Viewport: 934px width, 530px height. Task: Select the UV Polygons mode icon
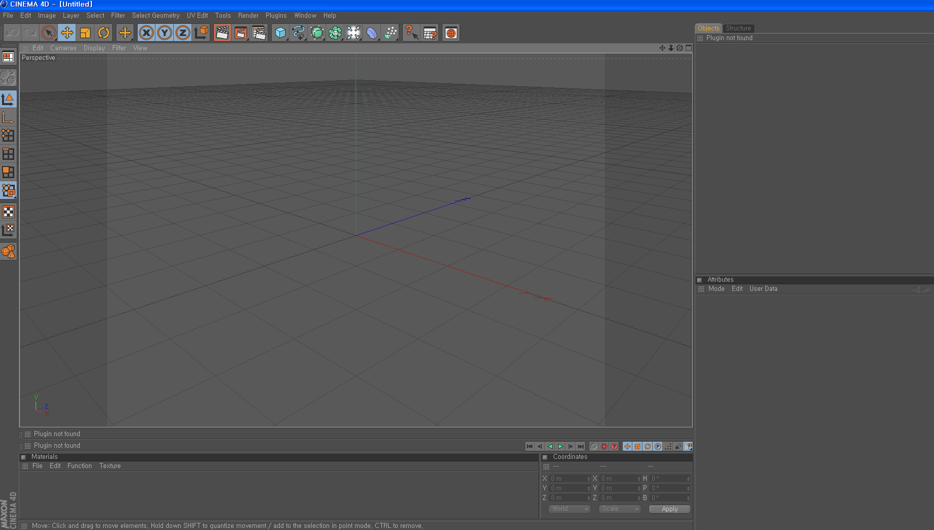8,190
